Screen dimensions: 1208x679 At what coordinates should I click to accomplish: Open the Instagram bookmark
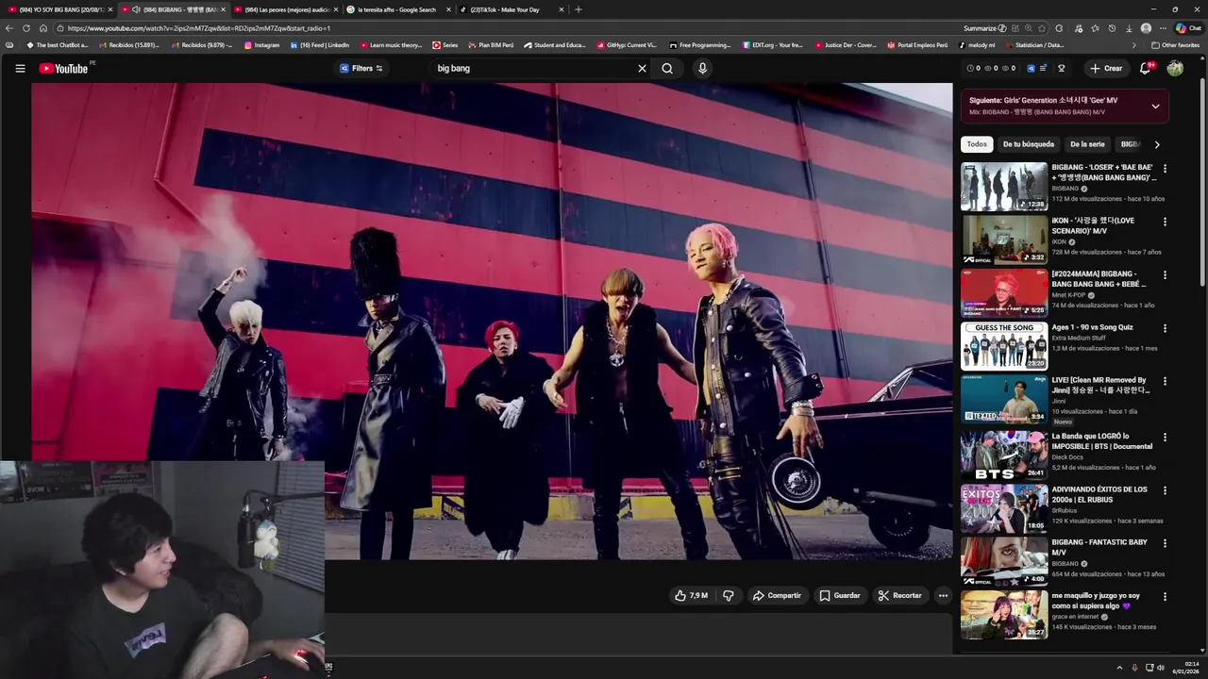261,45
